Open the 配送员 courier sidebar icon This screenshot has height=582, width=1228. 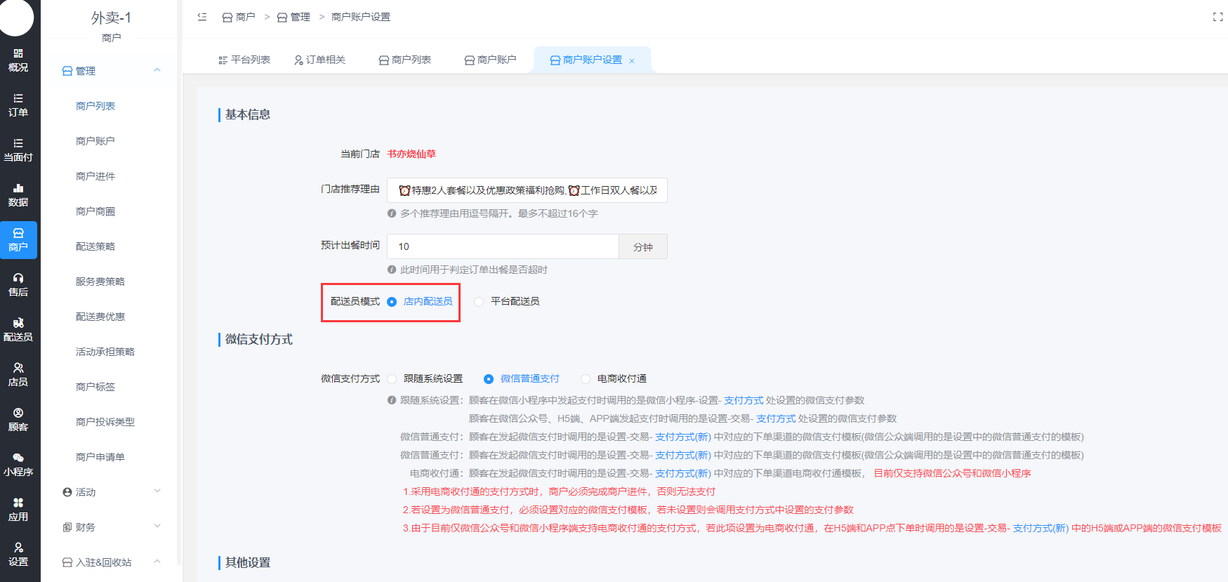[x=18, y=330]
